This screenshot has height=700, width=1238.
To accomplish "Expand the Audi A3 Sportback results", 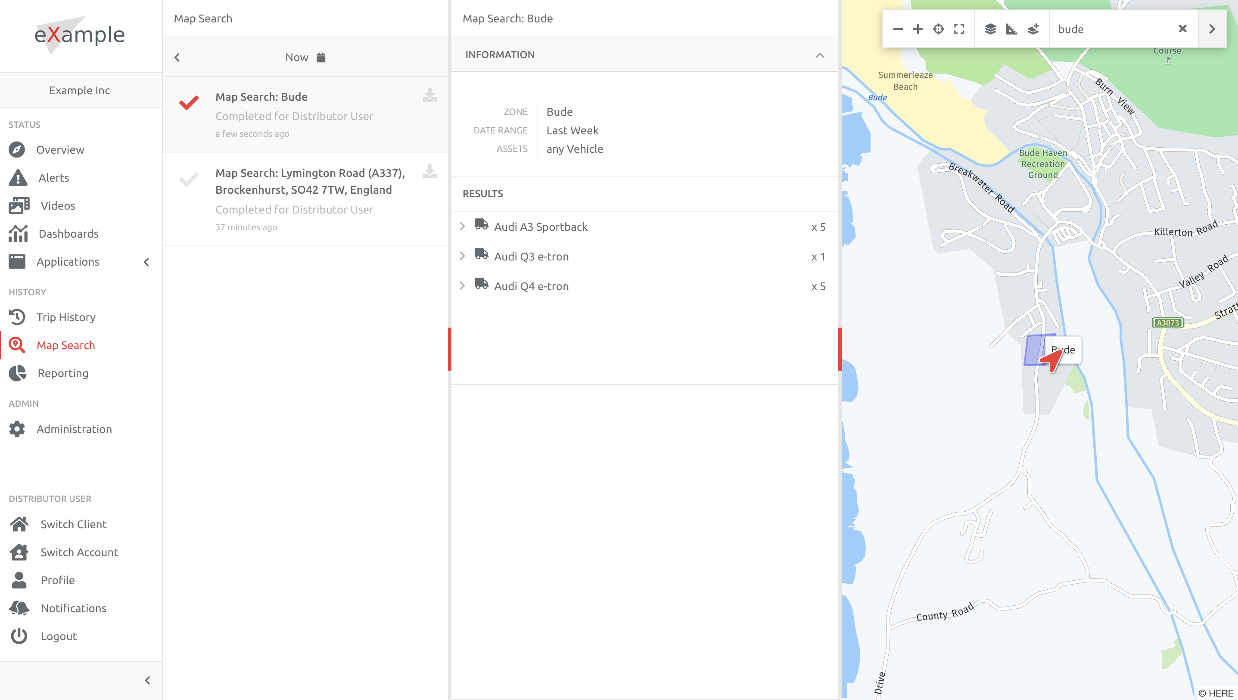I will (463, 226).
